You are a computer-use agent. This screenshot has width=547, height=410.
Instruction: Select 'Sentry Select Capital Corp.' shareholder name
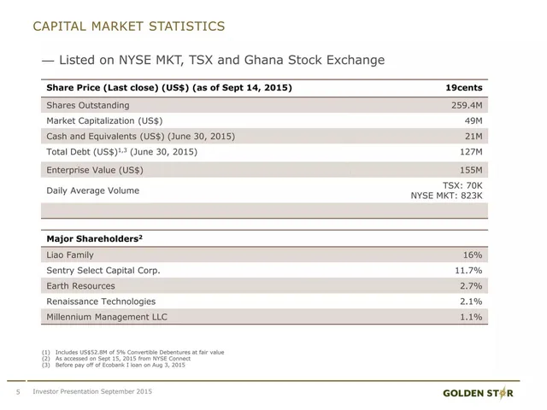pos(103,271)
